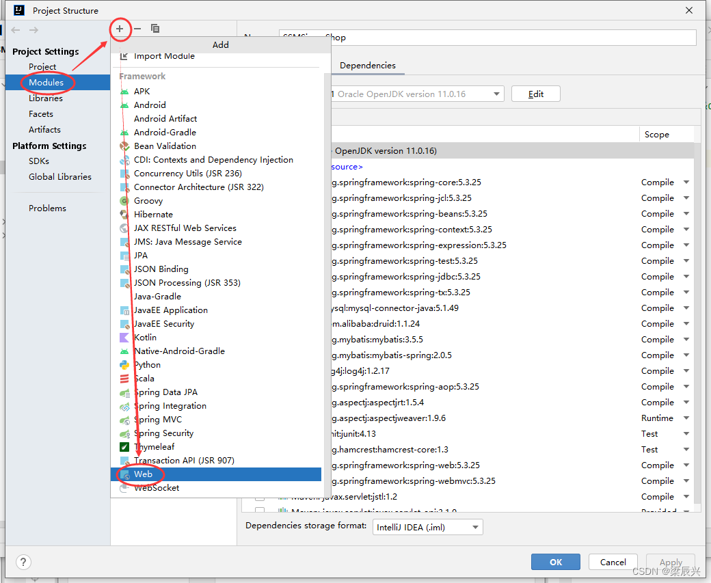The image size is (711, 583).
Task: Click the Thymeleaf framework icon
Action: tap(124, 447)
